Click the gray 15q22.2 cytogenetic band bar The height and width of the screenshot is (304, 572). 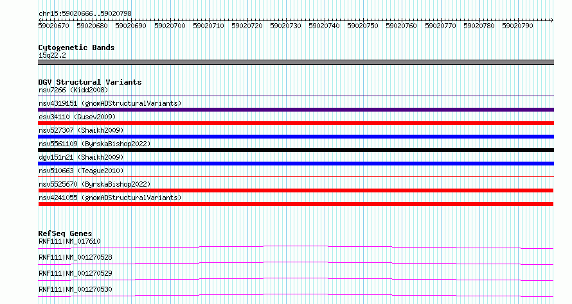pyautogui.click(x=296, y=62)
